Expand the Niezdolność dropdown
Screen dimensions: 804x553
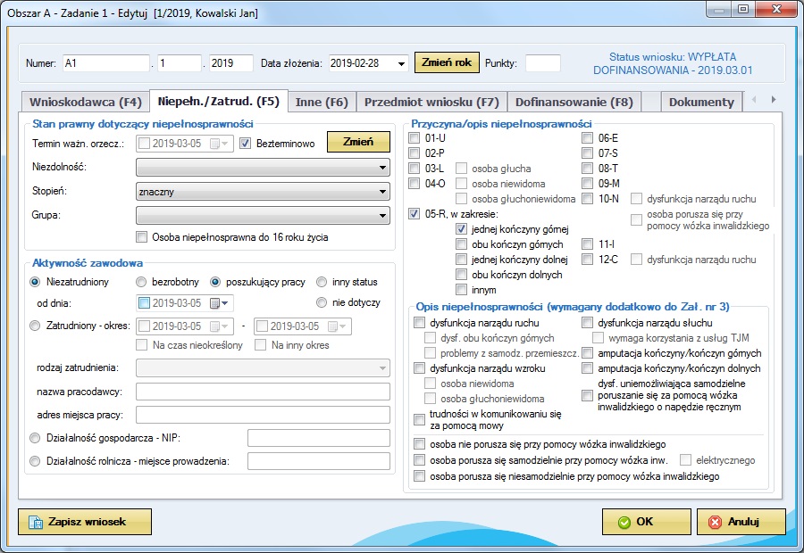[382, 168]
